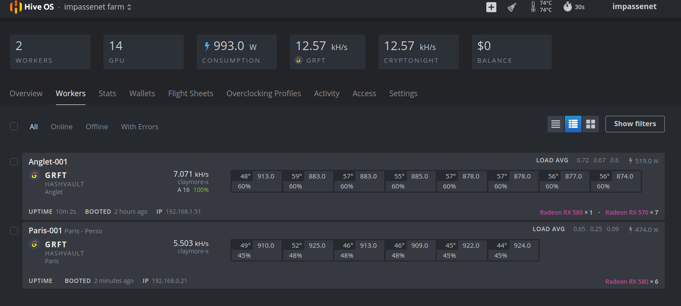Viewport: 681px width, 306px height.
Task: Click the 2 Workers summary card
Action: (50, 52)
